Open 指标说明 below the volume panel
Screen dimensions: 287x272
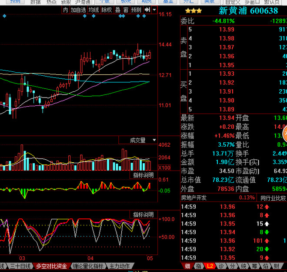[143, 175]
